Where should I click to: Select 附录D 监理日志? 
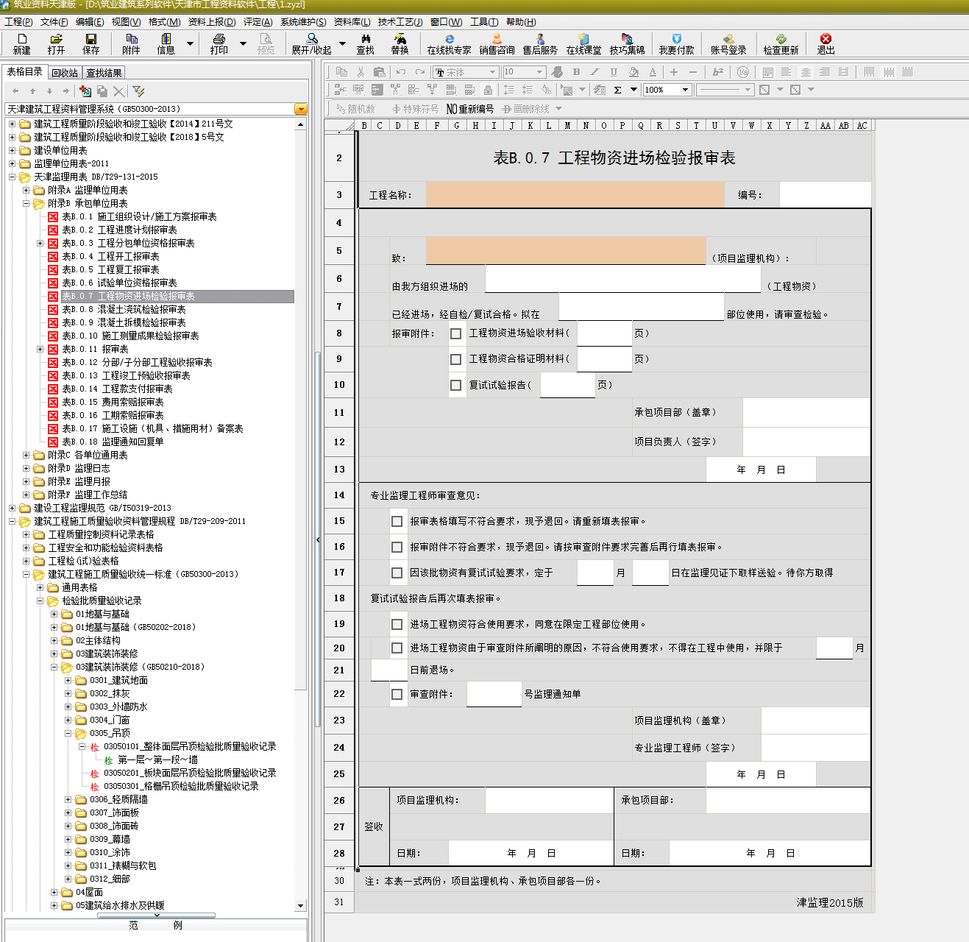click(x=79, y=468)
